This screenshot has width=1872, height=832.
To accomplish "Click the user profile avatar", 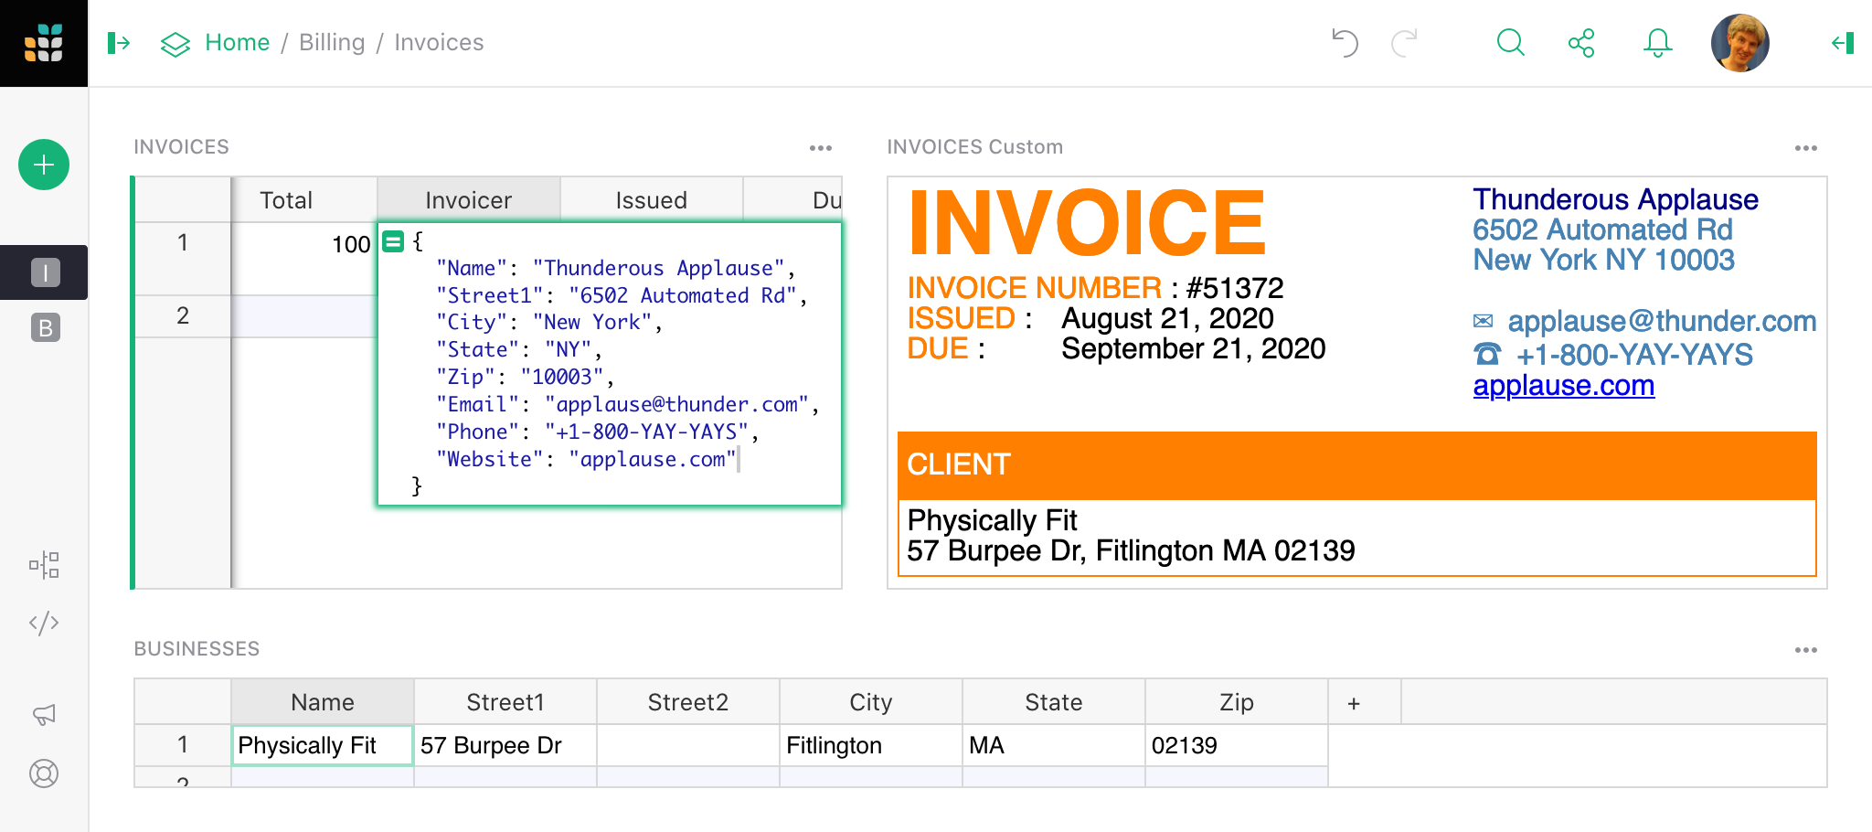I will tap(1739, 42).
